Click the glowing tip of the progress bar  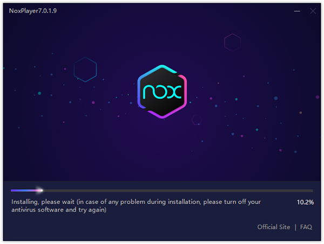pyautogui.click(x=39, y=191)
